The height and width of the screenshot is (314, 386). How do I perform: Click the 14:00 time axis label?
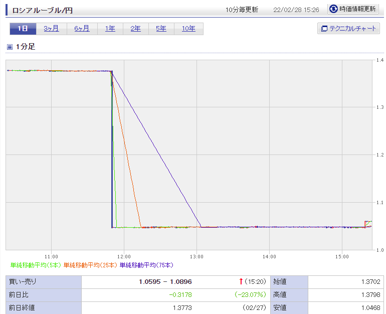click(x=269, y=257)
